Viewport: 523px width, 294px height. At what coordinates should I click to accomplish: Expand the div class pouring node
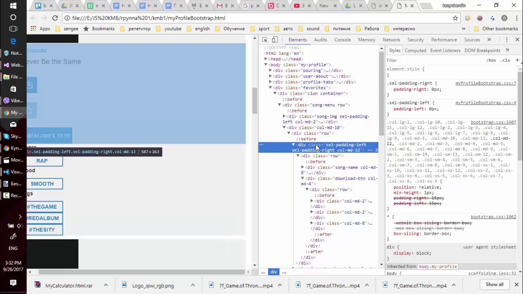click(x=270, y=71)
